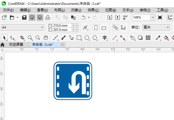
Task: Add a new document tab with plus
Action: coord(63,45)
